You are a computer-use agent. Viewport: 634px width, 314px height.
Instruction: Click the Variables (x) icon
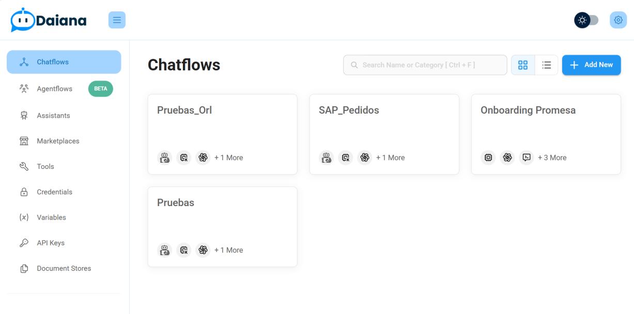24,217
